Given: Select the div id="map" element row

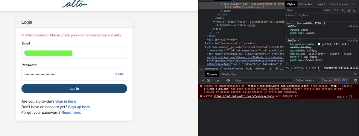Looking at the screenshot, I should (x=222, y=40).
